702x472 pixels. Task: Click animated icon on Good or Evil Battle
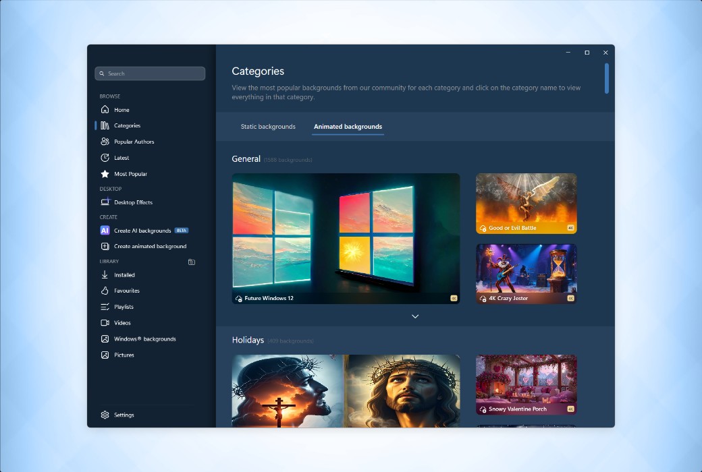coord(483,228)
